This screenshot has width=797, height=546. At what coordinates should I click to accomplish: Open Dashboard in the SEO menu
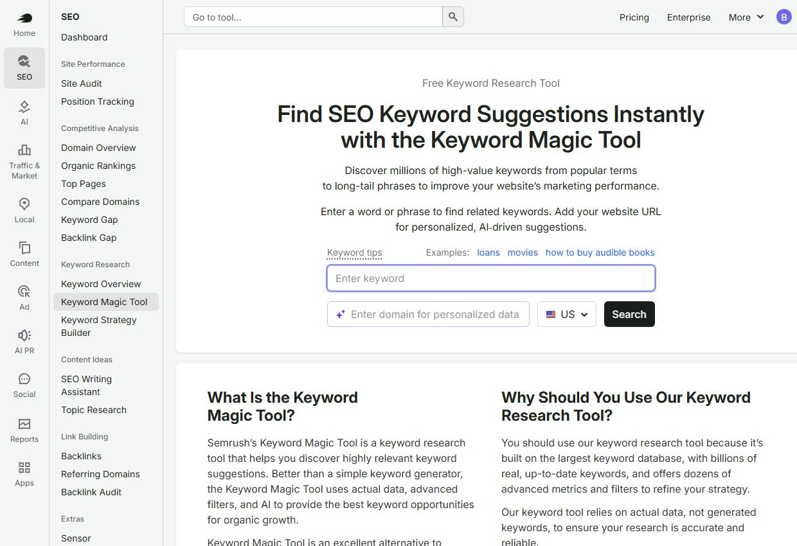84,37
